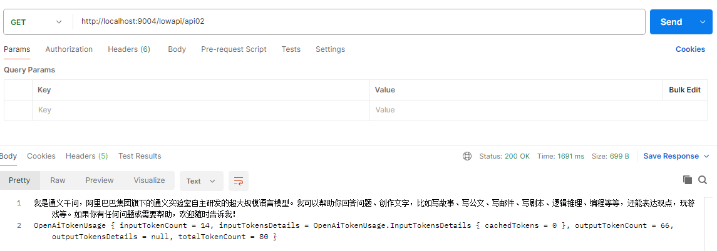Click the Query Params heading
Viewport: 717px width, 251px height.
coord(29,70)
